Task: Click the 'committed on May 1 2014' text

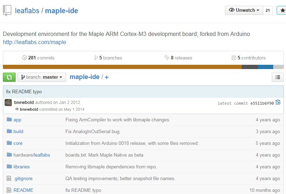Action: 62,109
